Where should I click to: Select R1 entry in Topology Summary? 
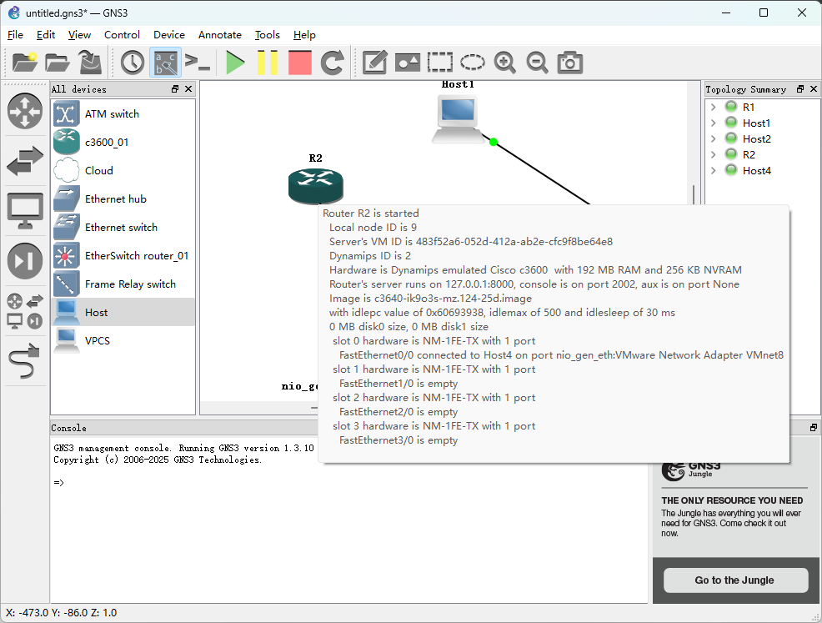click(749, 107)
